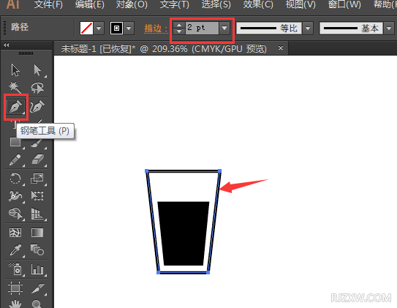This screenshot has width=397, height=308.
Task: Select the Eraser tool
Action: [37, 160]
